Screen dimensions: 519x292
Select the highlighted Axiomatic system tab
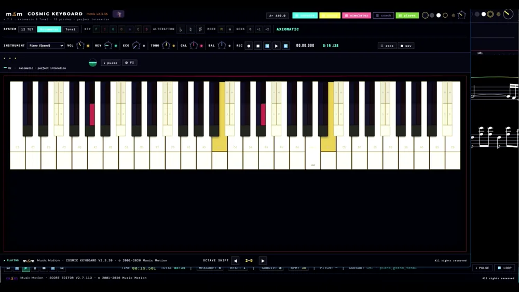click(49, 29)
